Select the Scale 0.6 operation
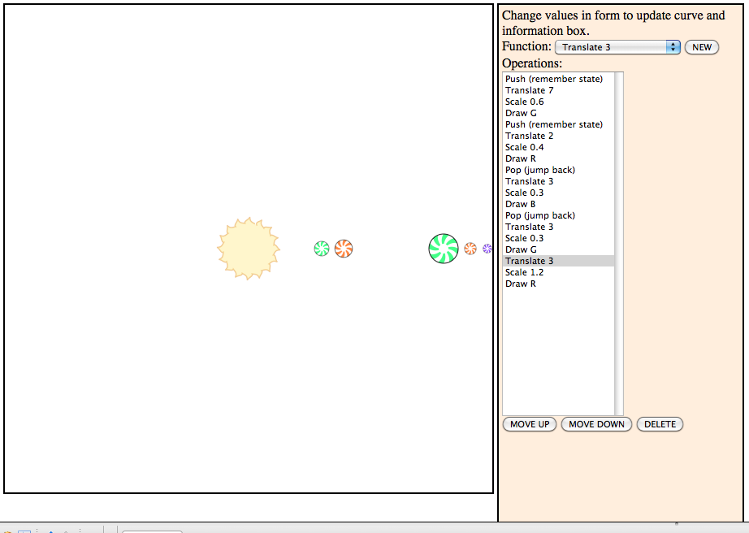The image size is (749, 533). (x=525, y=102)
